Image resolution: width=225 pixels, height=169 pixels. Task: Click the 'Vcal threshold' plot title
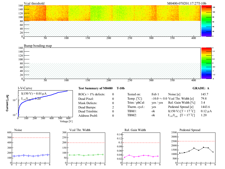34,3
